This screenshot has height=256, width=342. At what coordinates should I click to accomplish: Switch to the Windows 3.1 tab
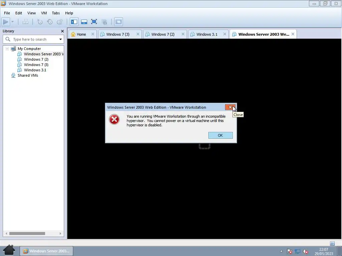tap(207, 34)
